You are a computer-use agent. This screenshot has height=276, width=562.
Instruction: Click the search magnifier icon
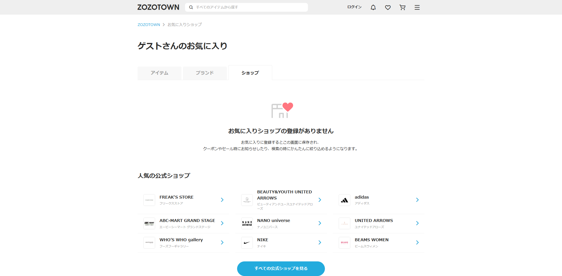[191, 7]
